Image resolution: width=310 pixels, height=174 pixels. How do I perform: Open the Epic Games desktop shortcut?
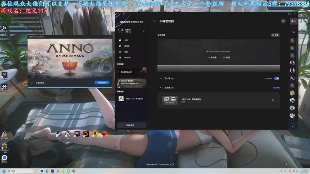click(x=77, y=135)
